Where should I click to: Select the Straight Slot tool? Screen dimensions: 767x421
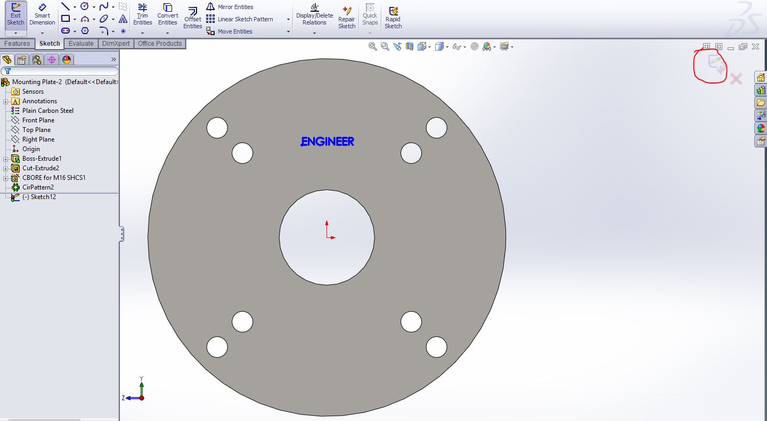[66, 31]
